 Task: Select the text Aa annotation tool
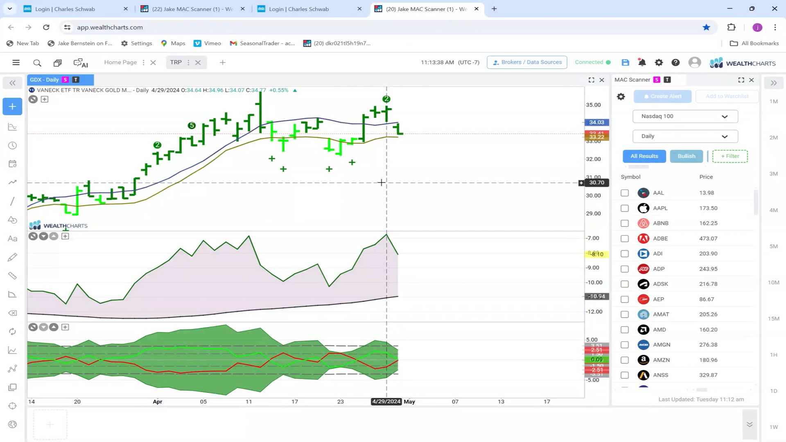click(12, 239)
